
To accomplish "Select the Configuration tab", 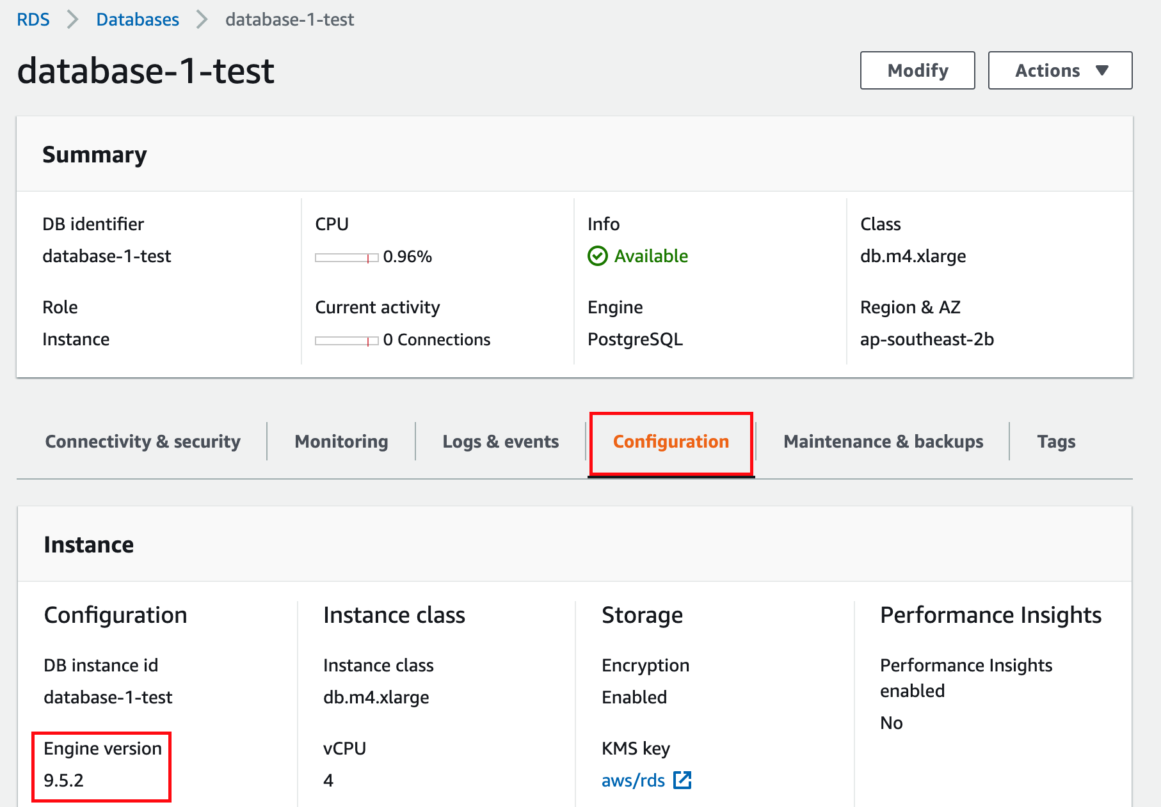I will (x=671, y=442).
